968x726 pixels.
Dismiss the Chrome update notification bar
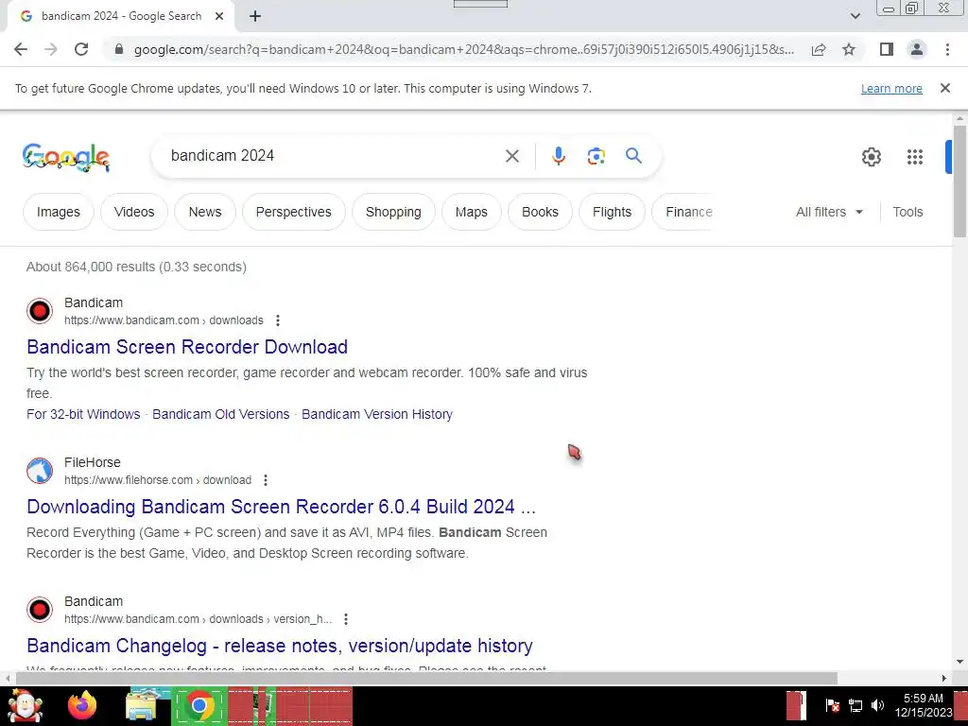[945, 88]
